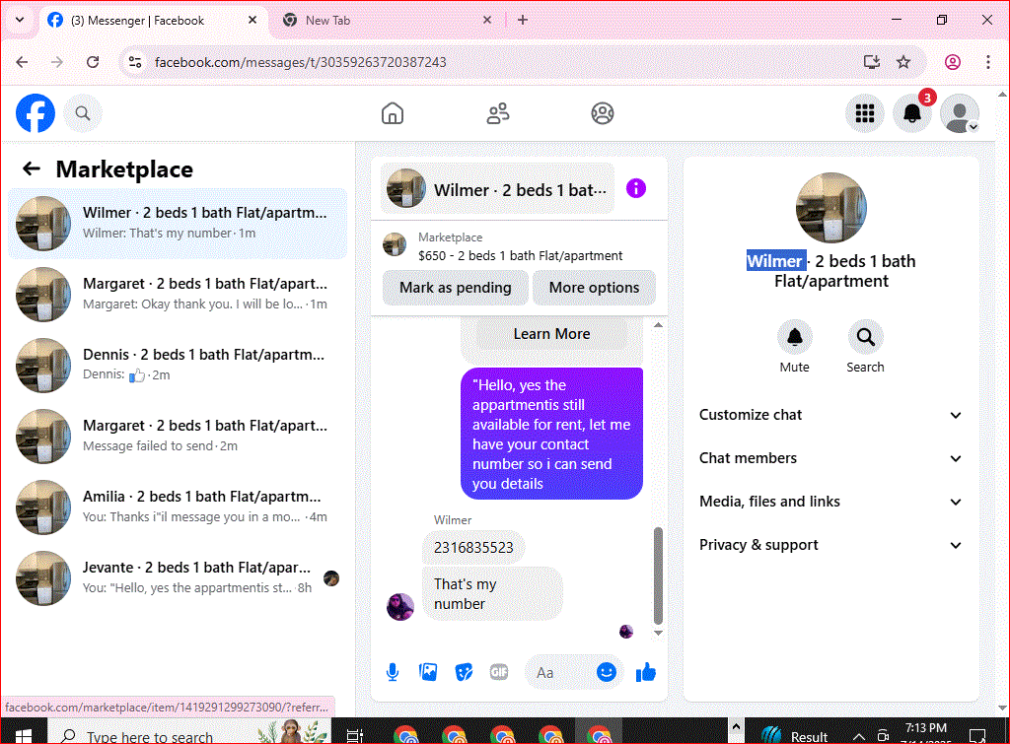
Task: Click More options button
Action: click(594, 288)
